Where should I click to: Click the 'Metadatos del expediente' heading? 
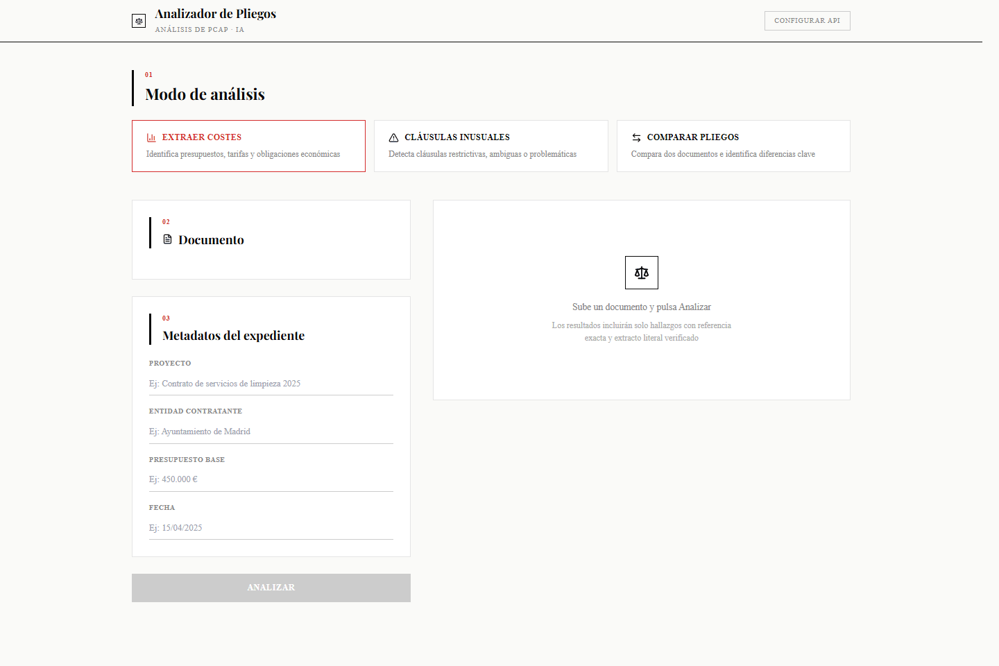point(234,336)
